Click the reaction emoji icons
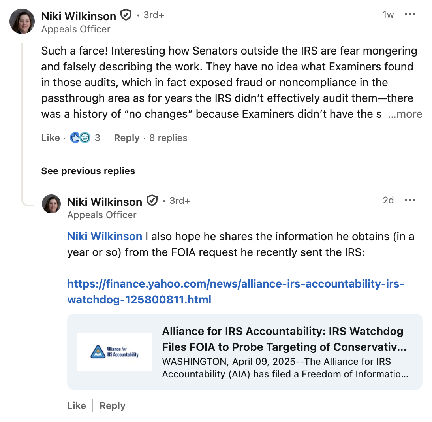Viewport: 432px width, 422px height. point(80,138)
